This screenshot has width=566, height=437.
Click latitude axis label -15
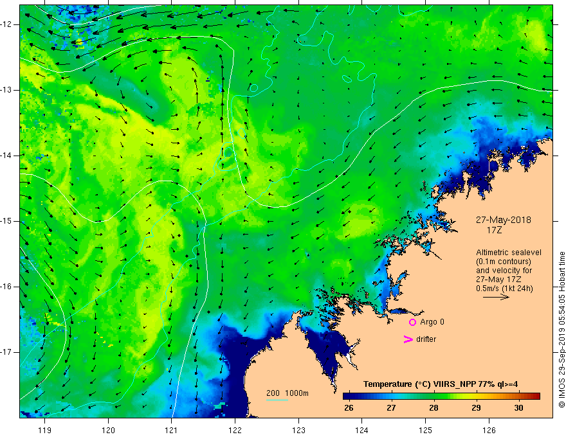[x=6, y=221]
